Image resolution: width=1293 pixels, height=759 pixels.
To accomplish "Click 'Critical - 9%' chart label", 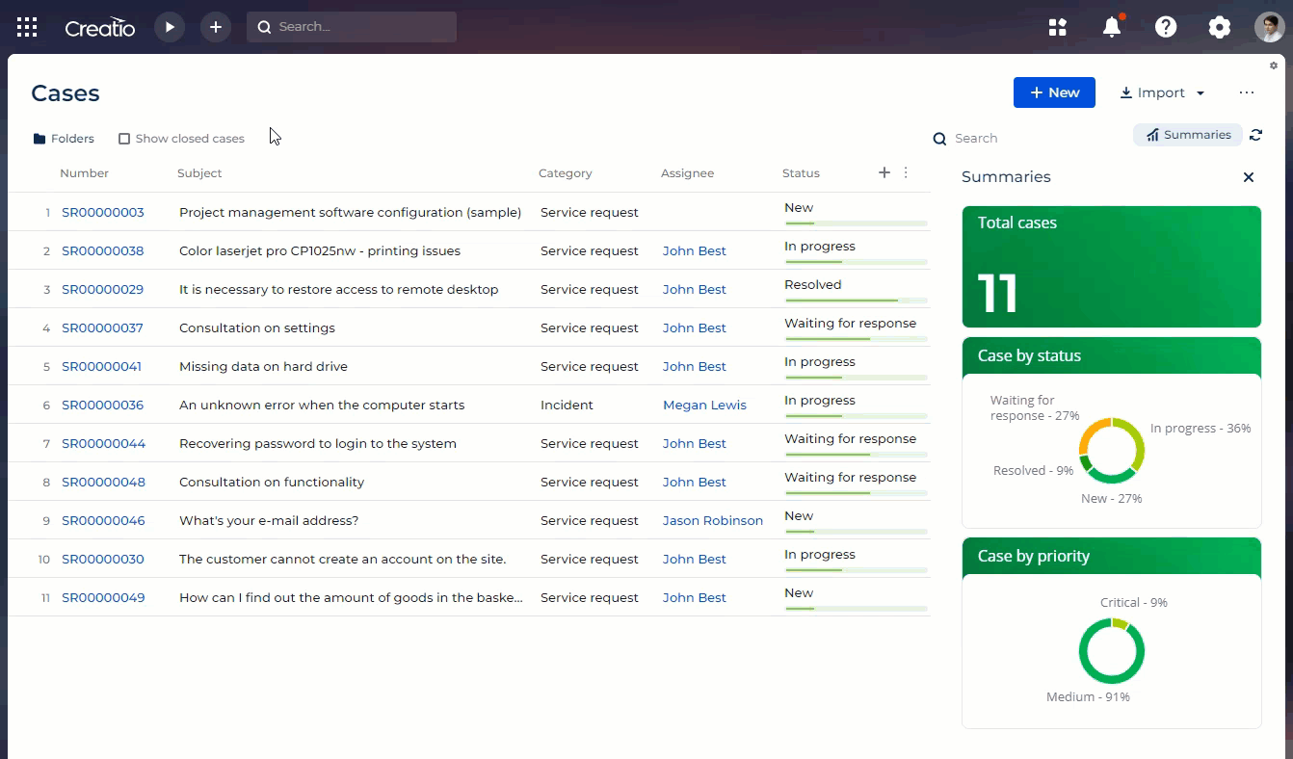I will pos(1134,603).
